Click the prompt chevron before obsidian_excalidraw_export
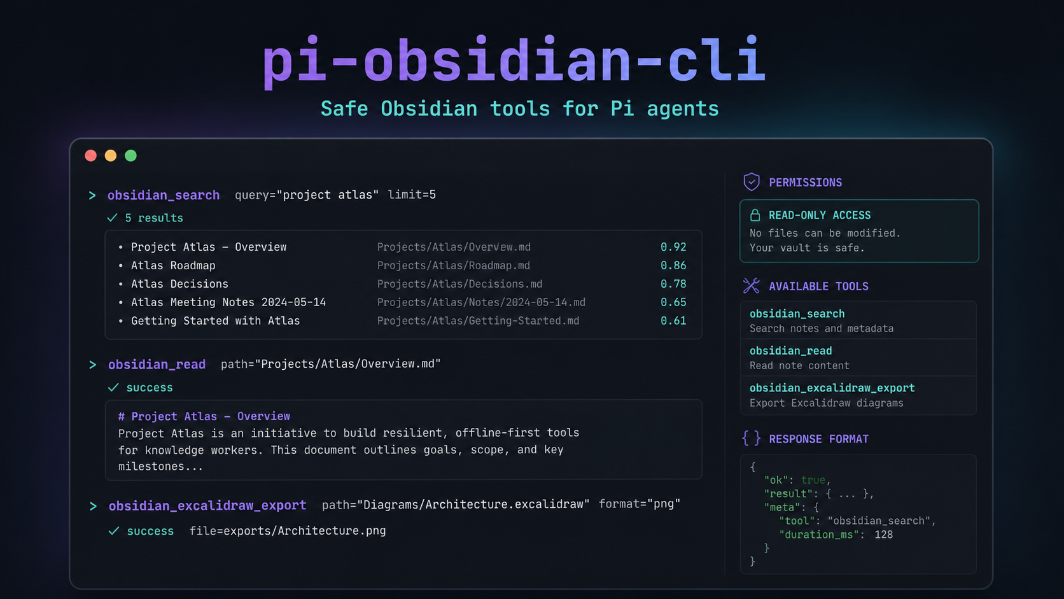This screenshot has height=599, width=1064. tap(94, 506)
